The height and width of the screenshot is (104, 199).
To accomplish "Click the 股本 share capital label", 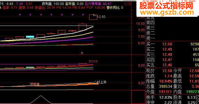I will [178, 97].
